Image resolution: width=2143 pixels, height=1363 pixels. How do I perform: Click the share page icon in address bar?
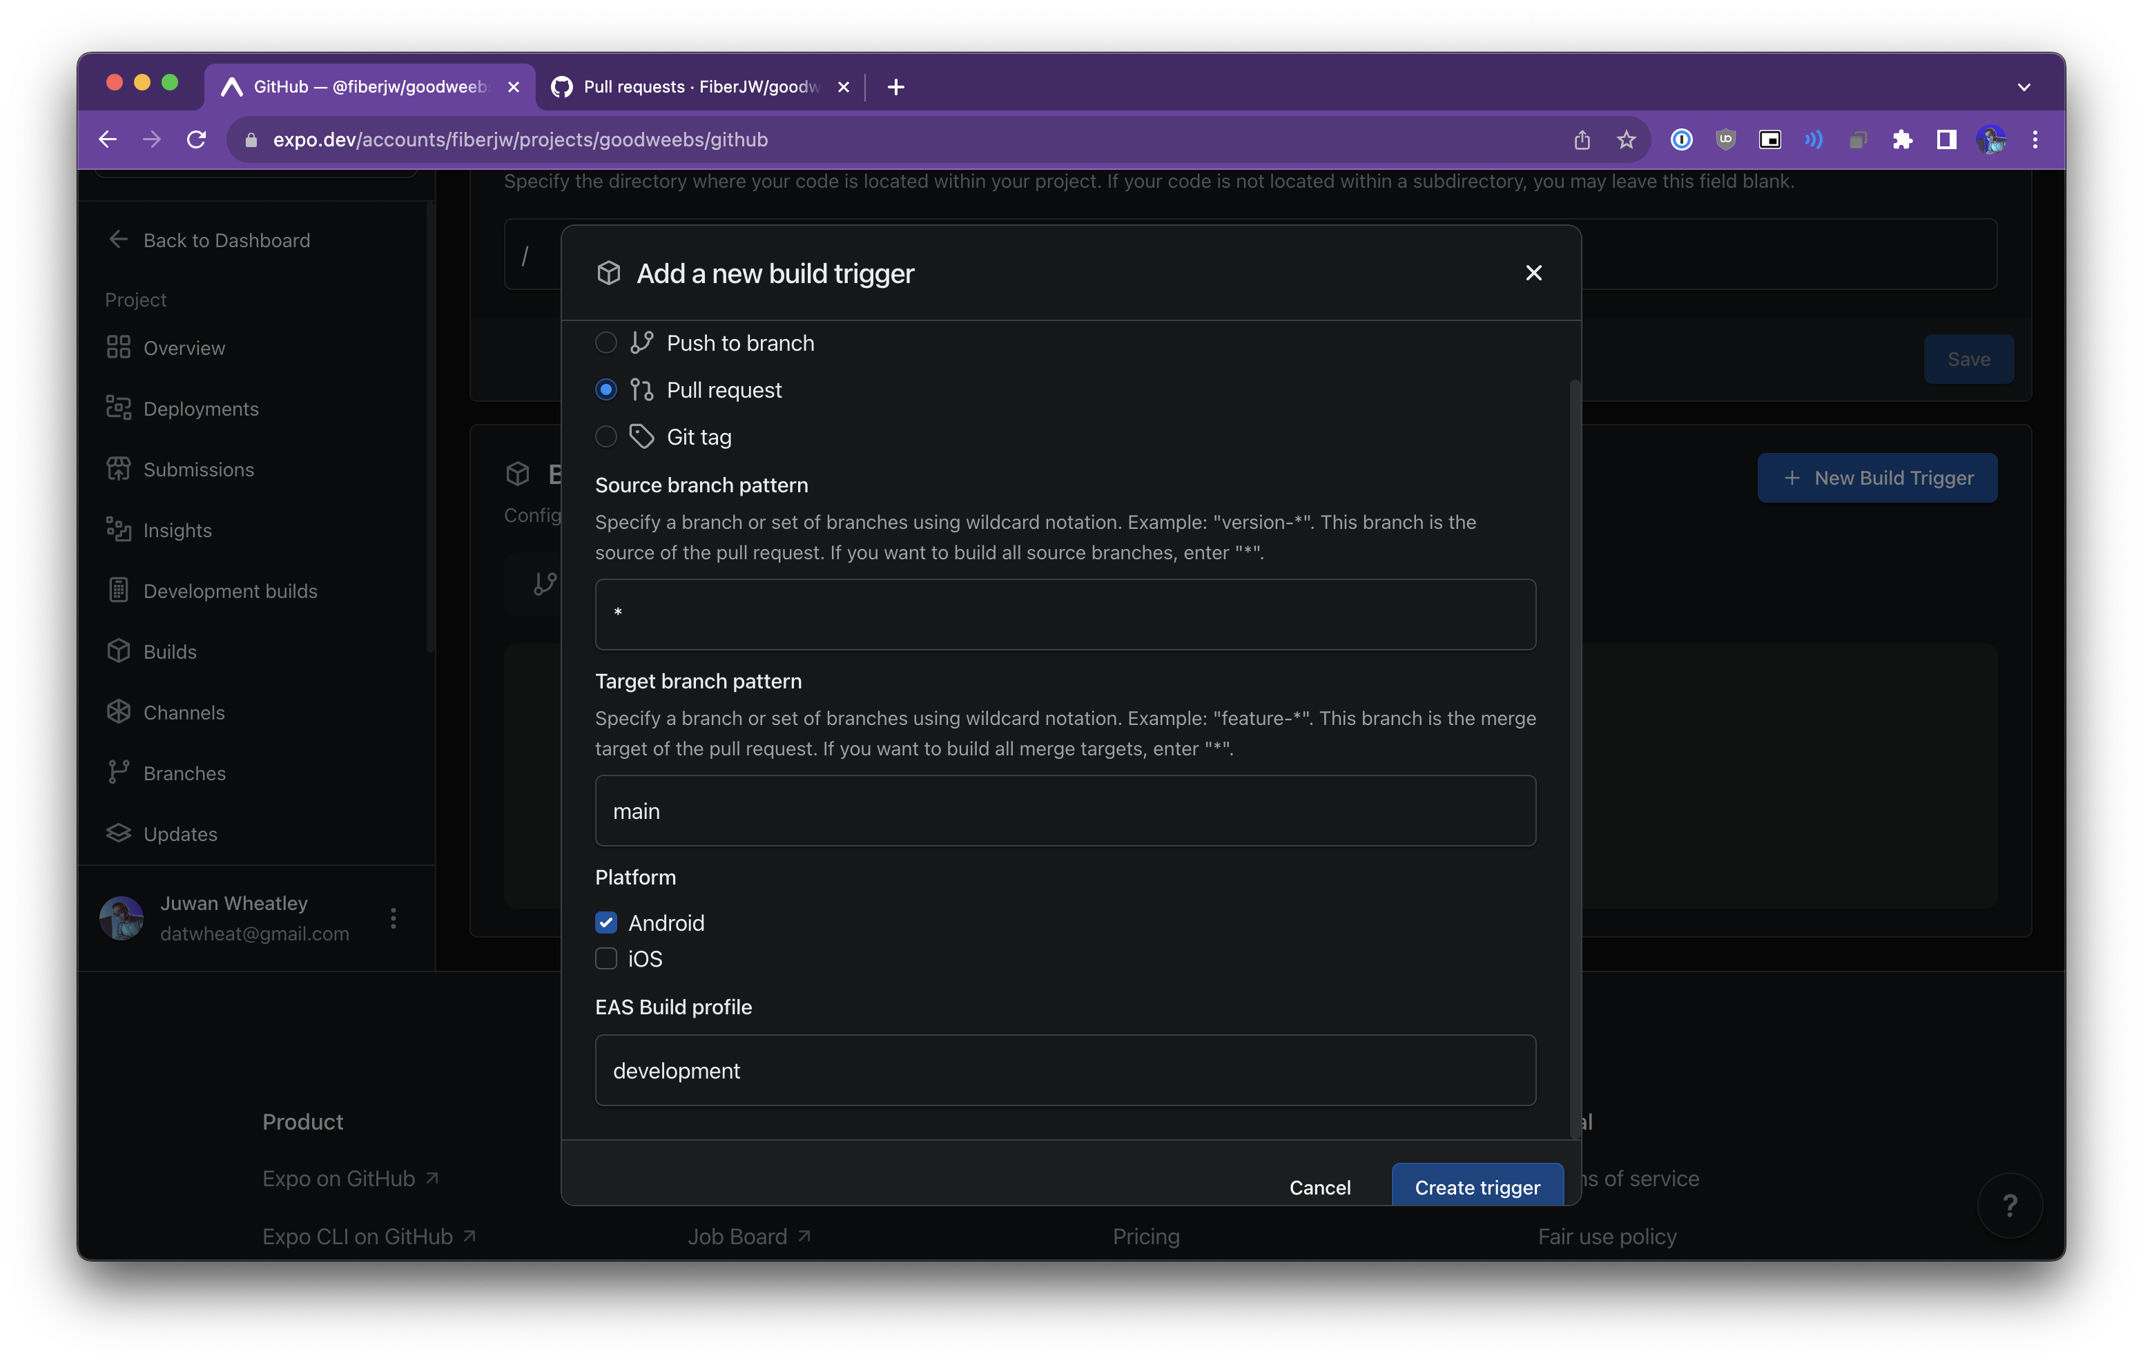coord(1582,139)
